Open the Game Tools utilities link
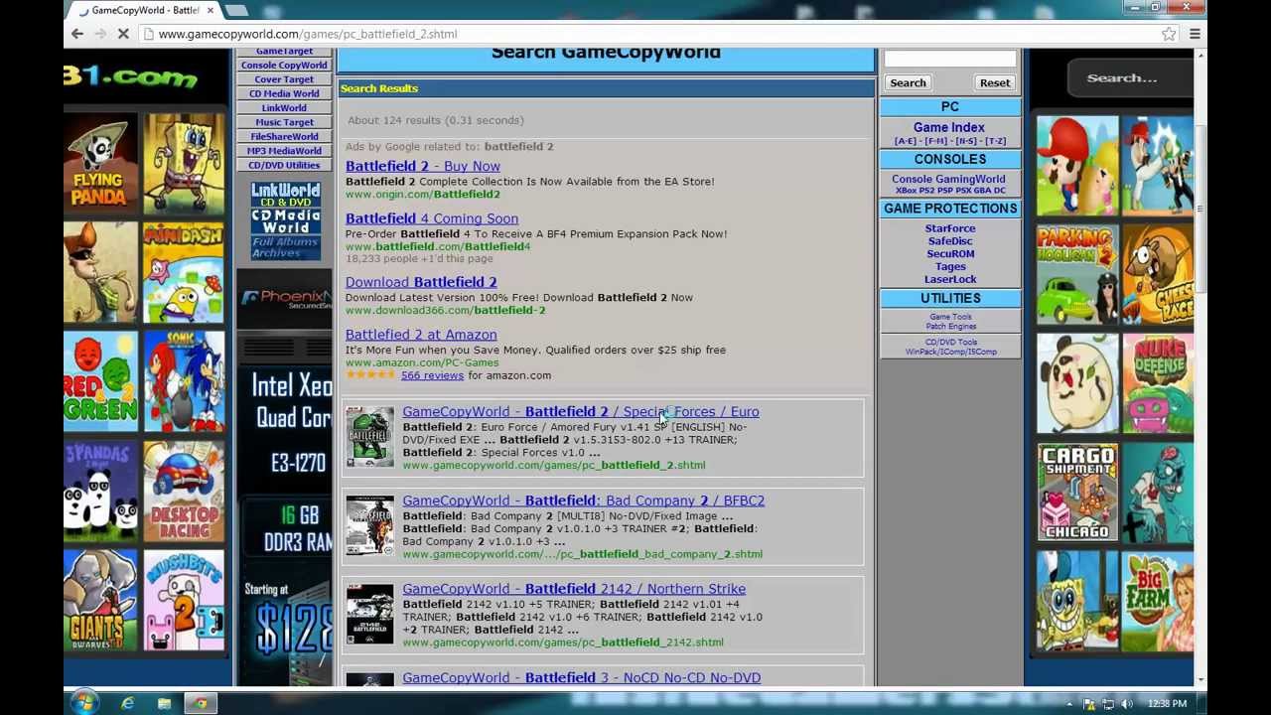 pyautogui.click(x=950, y=317)
